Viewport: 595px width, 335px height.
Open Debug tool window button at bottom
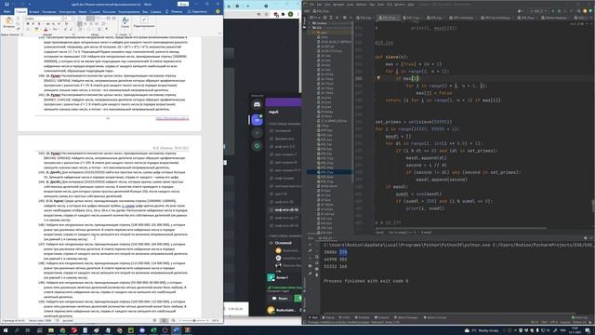(x=328, y=317)
